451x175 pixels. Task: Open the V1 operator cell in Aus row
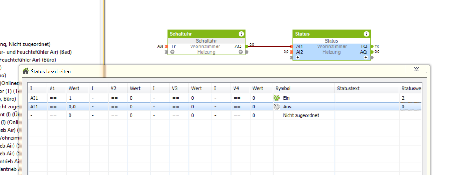(x=56, y=107)
